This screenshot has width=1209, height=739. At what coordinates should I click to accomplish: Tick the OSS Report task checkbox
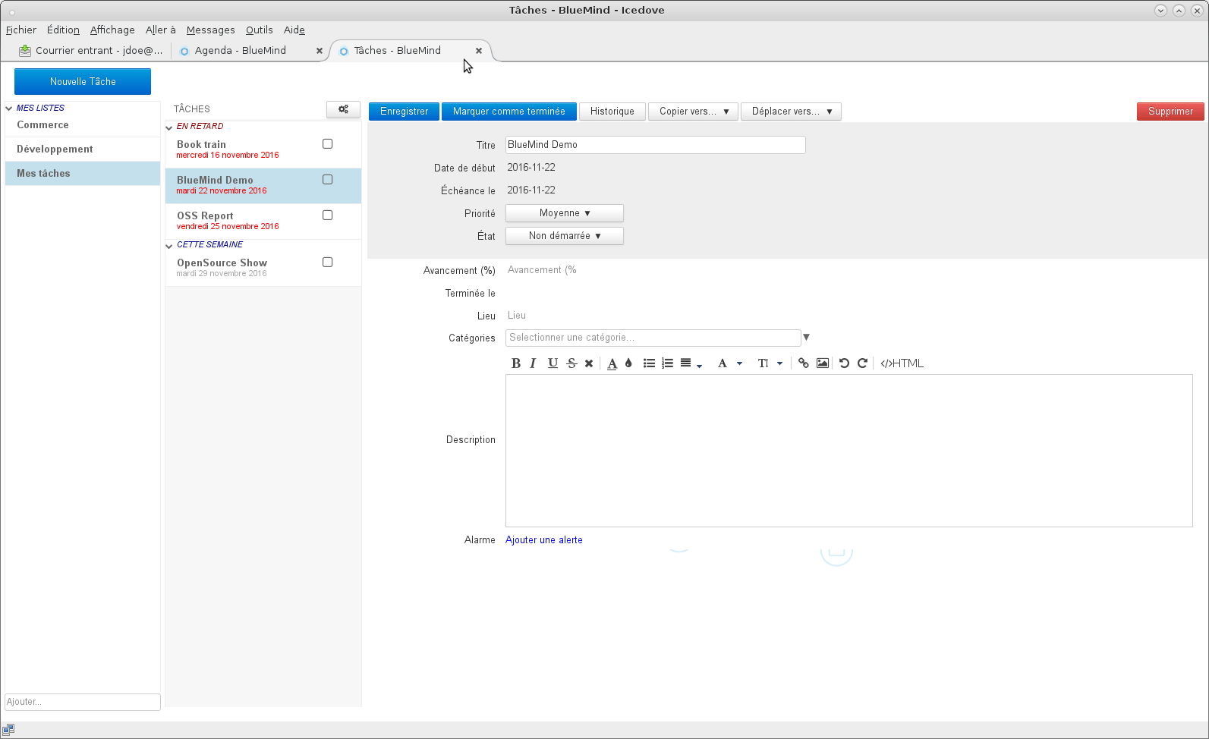pos(327,215)
